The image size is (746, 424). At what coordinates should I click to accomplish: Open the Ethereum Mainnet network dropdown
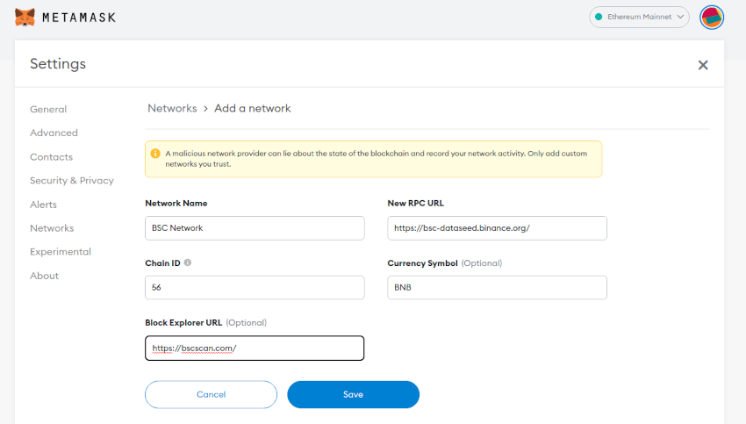(x=639, y=18)
